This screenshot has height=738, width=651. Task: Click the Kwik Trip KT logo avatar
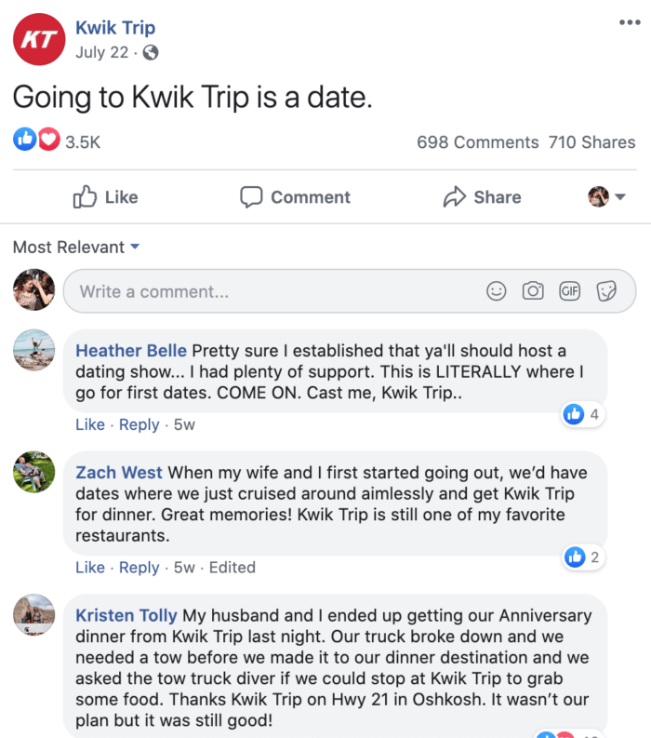37,38
